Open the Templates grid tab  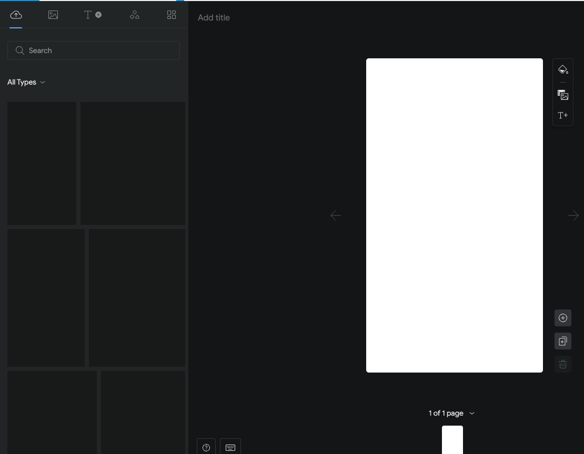coord(172,15)
